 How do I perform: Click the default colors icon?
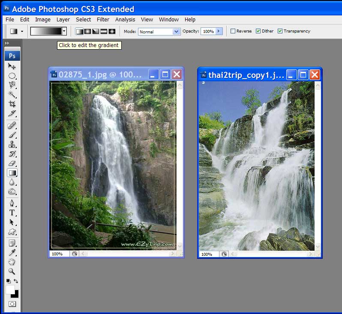pyautogui.click(x=8, y=281)
